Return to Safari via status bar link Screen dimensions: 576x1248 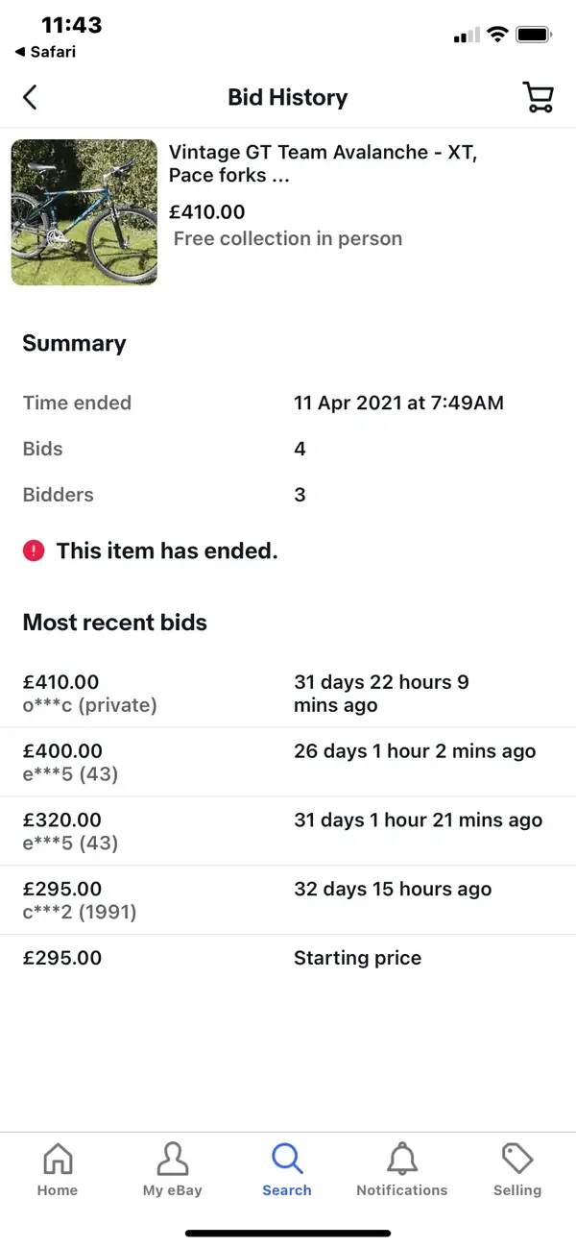45,52
